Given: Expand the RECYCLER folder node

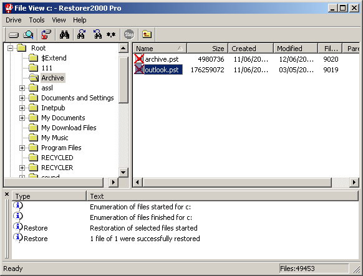Looking at the screenshot, I should pyautogui.click(x=22, y=168).
